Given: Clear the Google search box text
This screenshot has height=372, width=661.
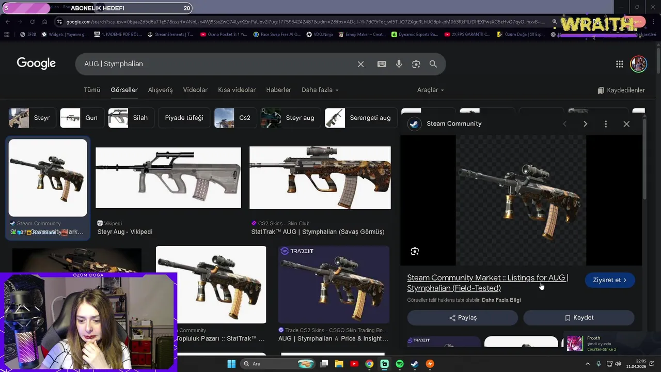Looking at the screenshot, I should [x=360, y=64].
